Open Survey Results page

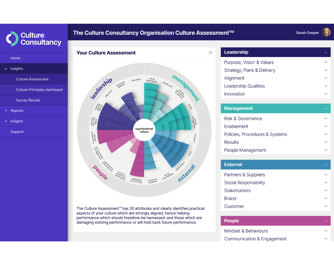click(x=28, y=100)
